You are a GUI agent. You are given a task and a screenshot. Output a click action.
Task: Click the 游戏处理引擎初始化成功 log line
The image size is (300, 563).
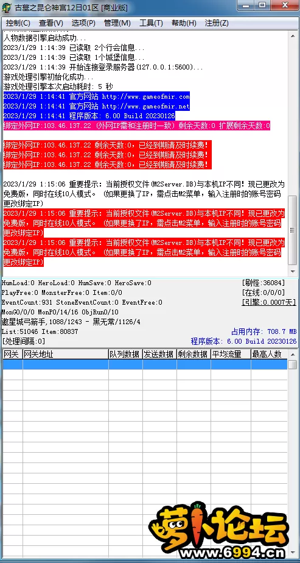pyautogui.click(x=49, y=77)
